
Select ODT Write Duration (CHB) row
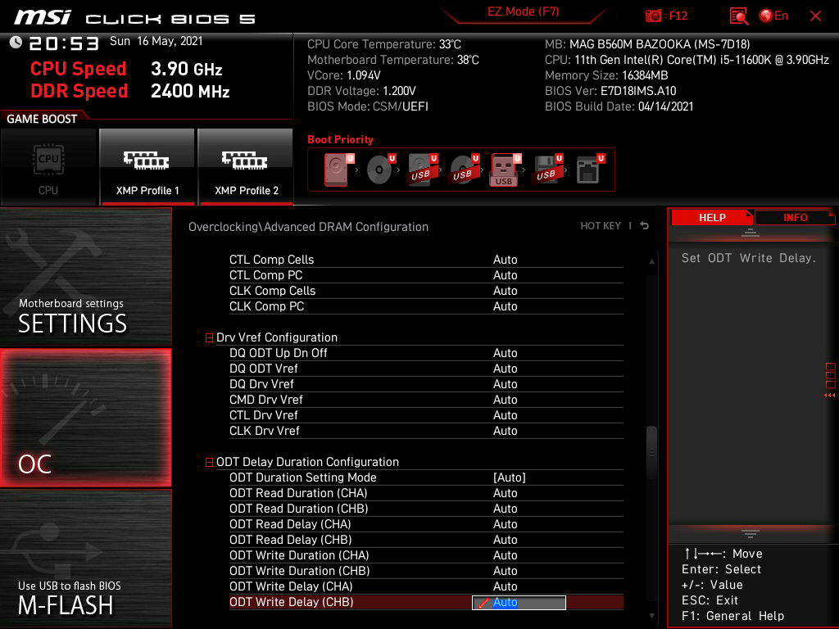[x=426, y=571]
